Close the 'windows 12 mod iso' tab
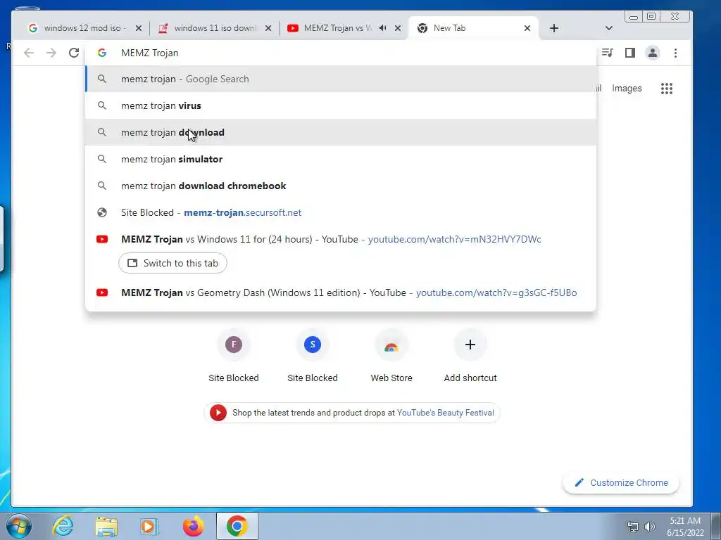 pyautogui.click(x=139, y=28)
